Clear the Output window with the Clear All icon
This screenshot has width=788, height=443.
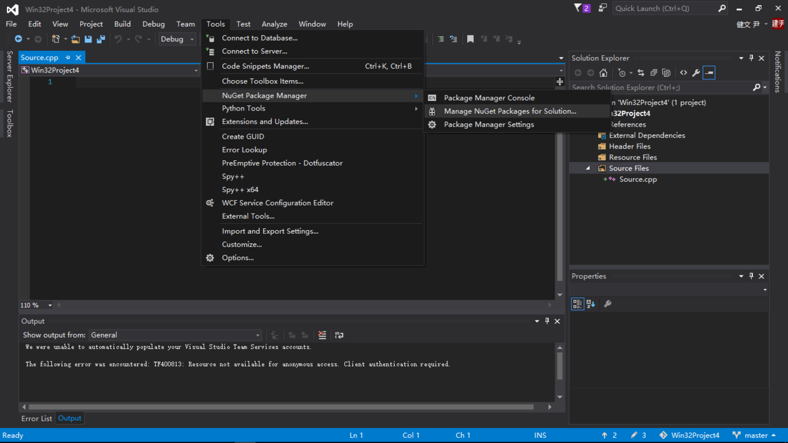pos(322,335)
